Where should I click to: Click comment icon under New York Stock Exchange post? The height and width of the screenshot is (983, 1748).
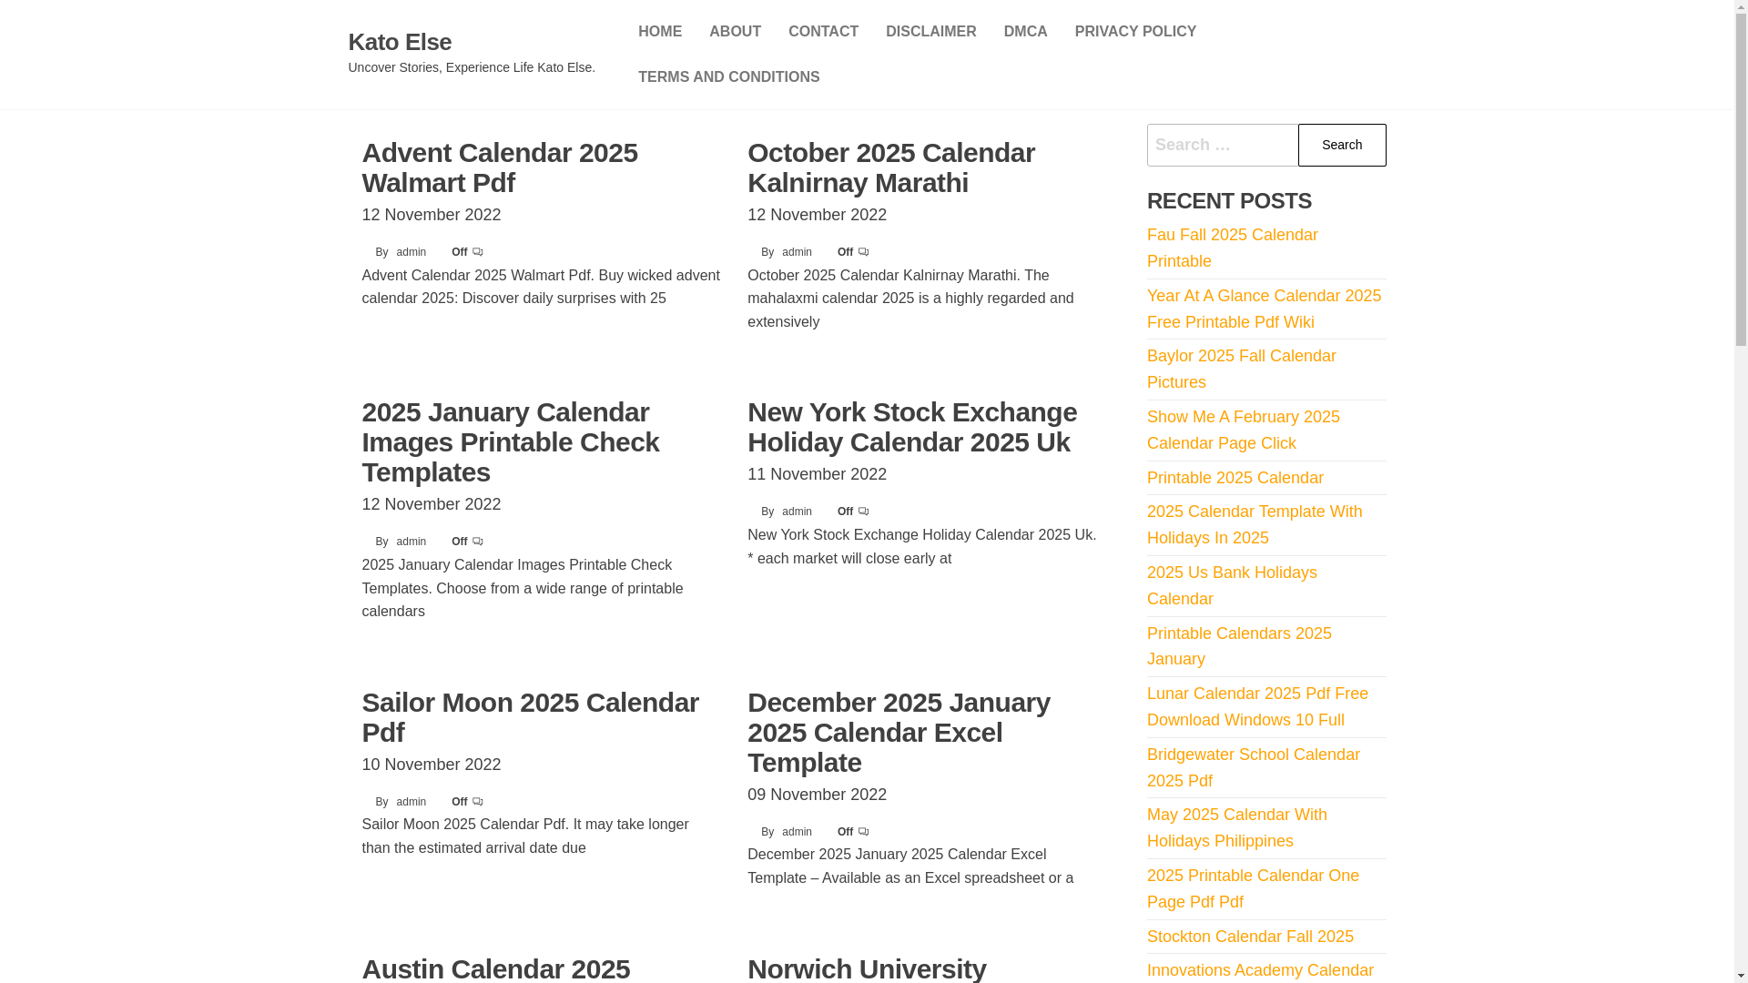click(x=863, y=512)
